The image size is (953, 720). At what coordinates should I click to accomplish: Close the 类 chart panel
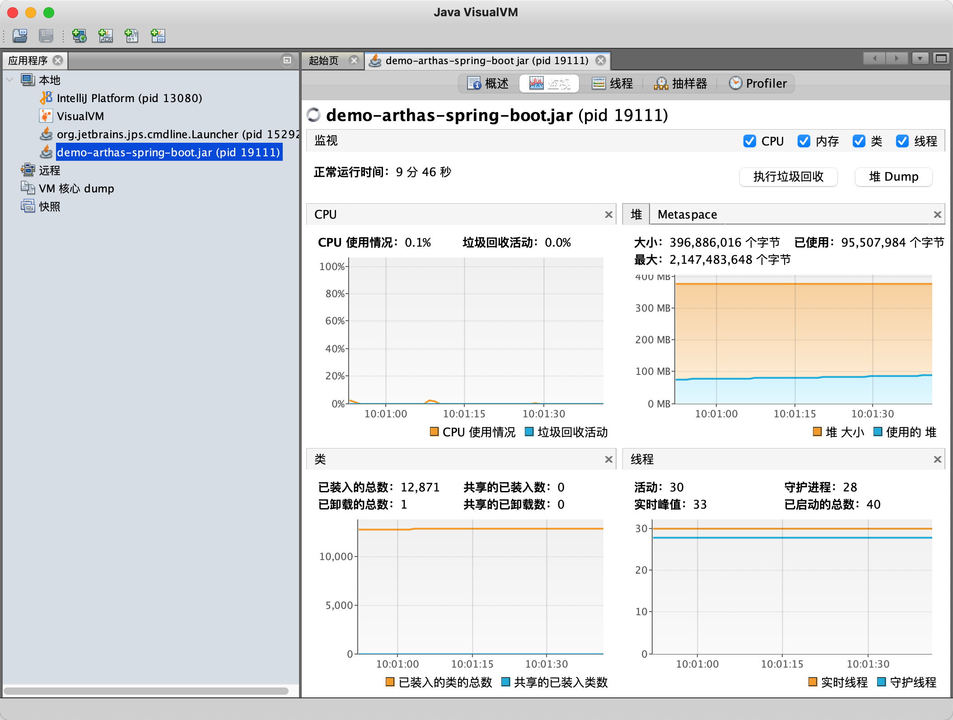[609, 459]
